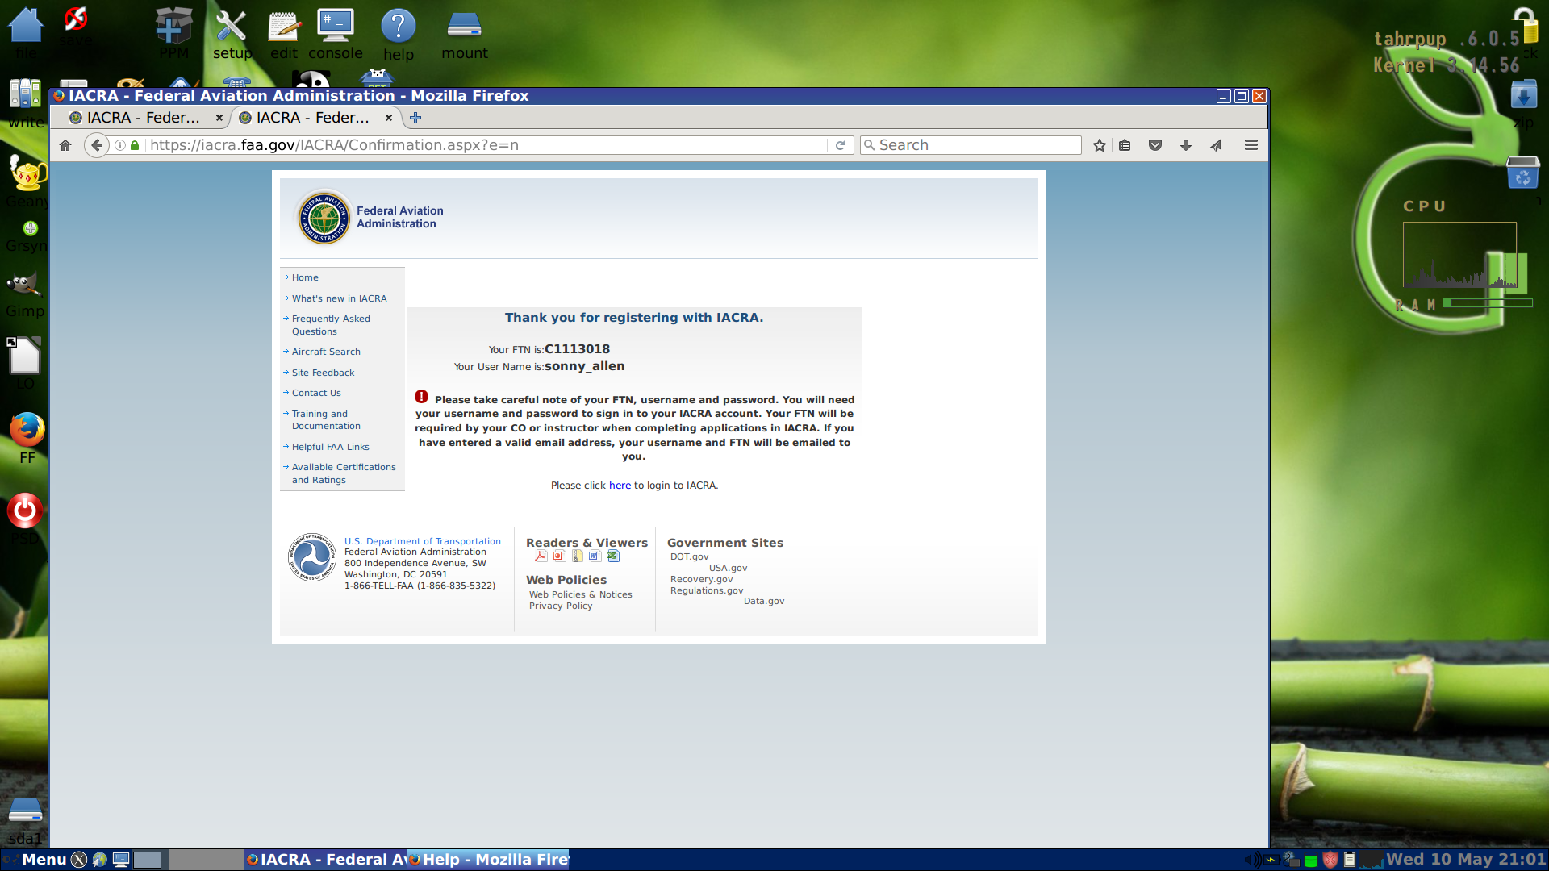Open Training and Documentation link

[326, 420]
